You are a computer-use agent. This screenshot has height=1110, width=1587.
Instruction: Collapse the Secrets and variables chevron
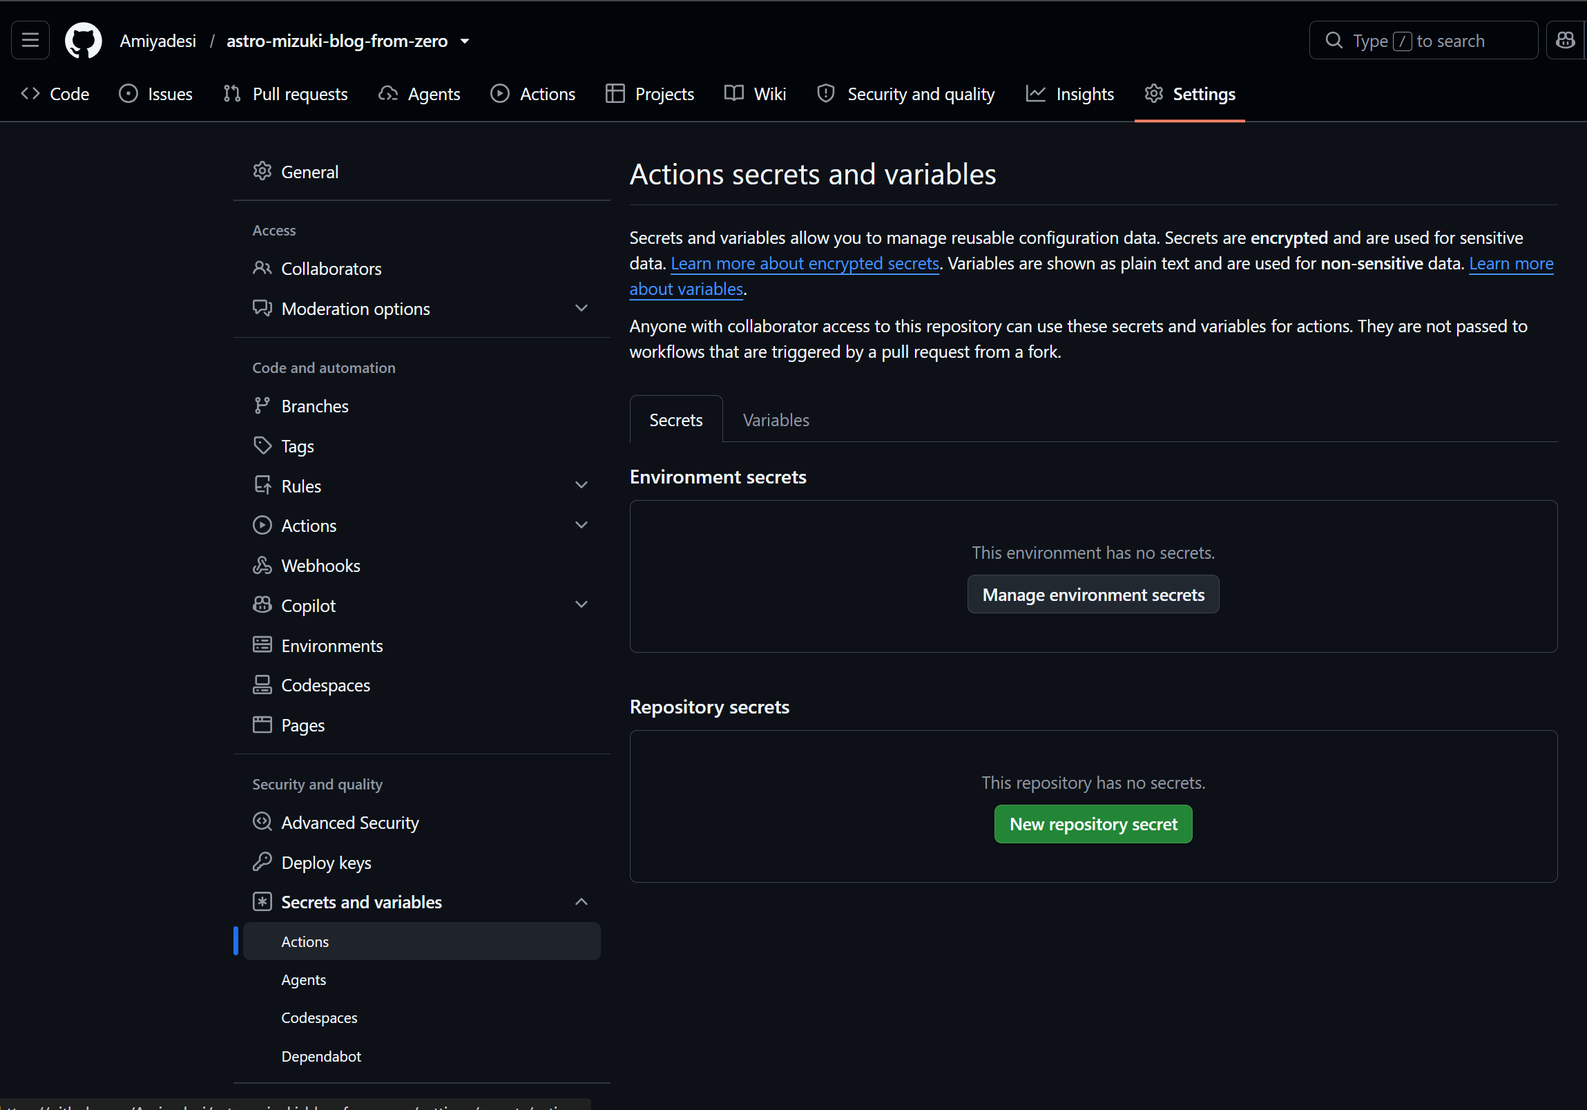coord(581,901)
